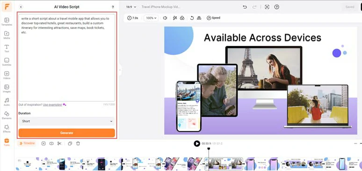Open the 100% zoom dropdown
Screen dimensions: 362x171
(151, 18)
